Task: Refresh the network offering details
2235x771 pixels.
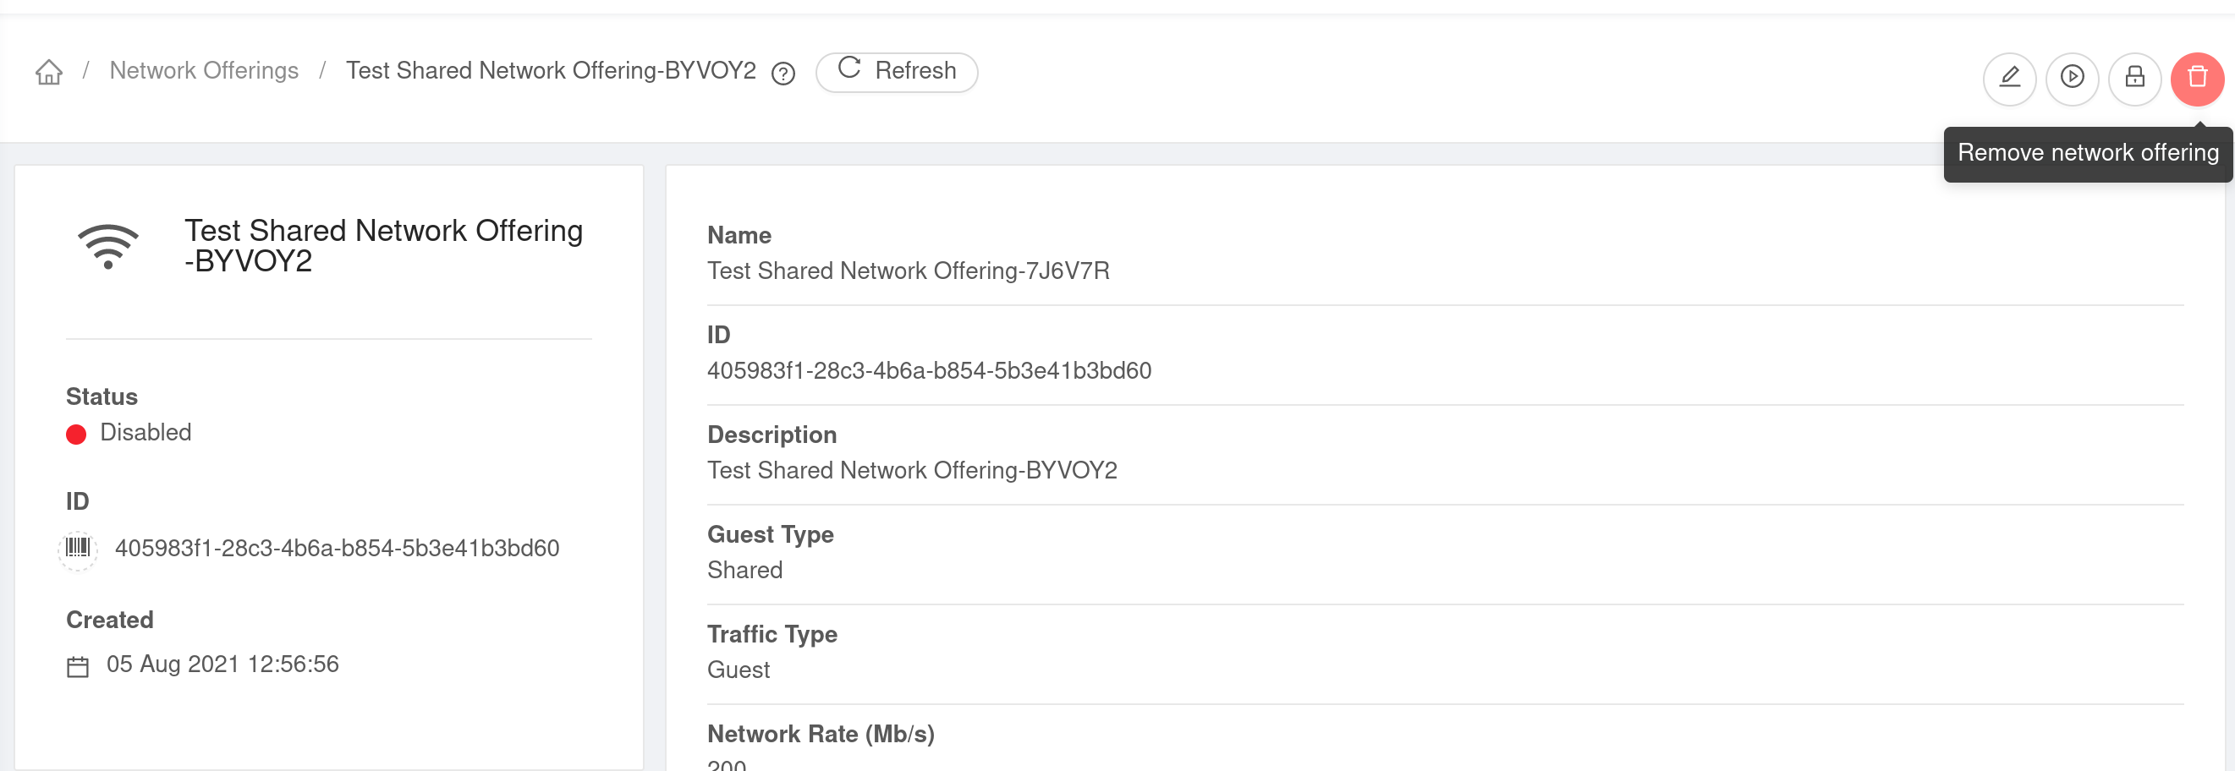Action: point(897,71)
